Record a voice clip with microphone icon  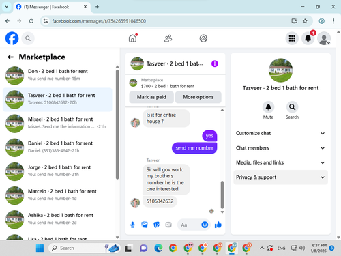(132, 225)
